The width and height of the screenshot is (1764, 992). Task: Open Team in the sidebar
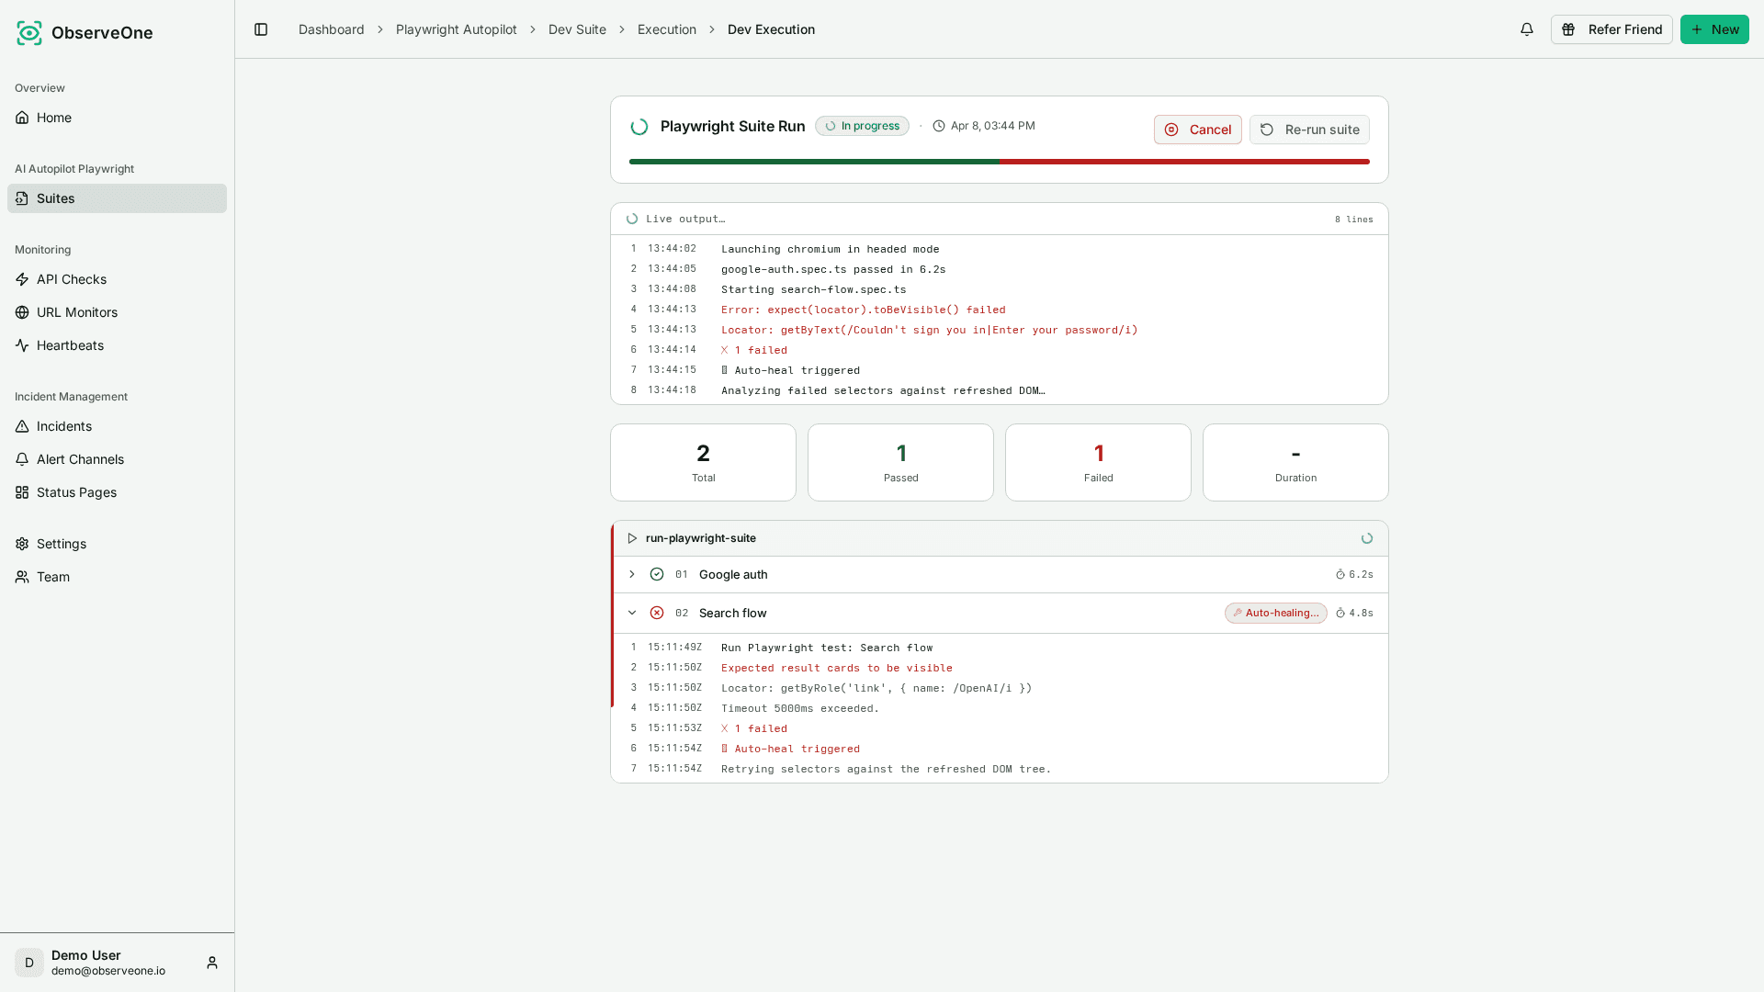[x=117, y=577]
